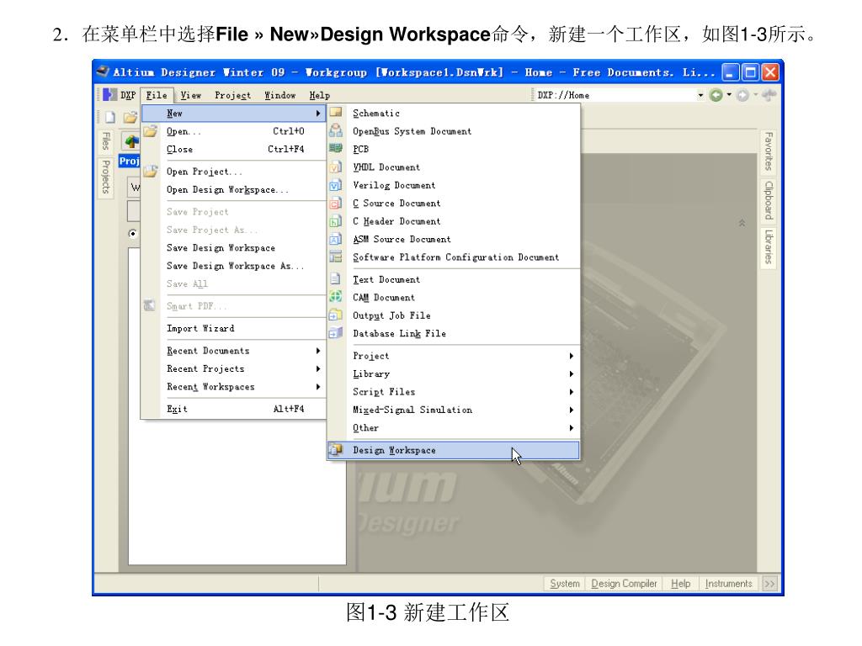Click open folder toolbar icon
The image size is (862, 646).
click(x=130, y=117)
